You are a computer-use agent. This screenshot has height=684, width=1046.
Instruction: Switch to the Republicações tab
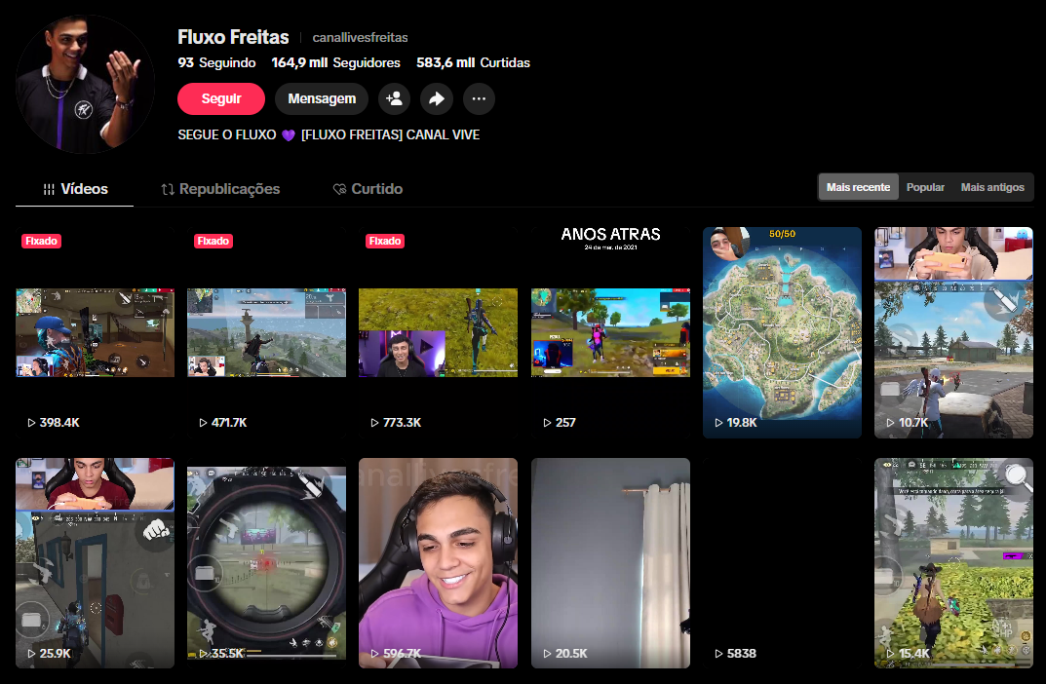(x=221, y=189)
